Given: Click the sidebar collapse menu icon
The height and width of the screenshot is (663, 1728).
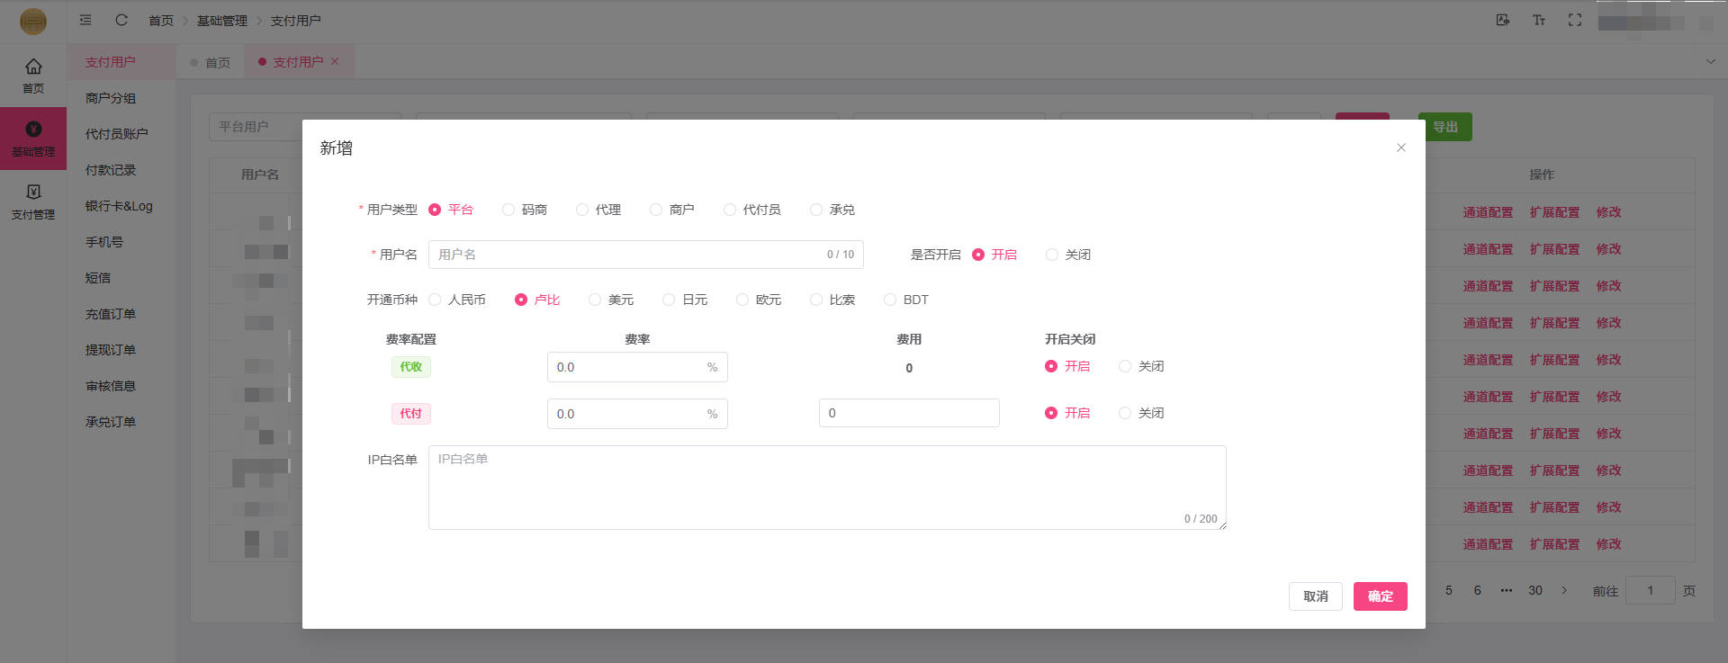Looking at the screenshot, I should click(x=85, y=20).
